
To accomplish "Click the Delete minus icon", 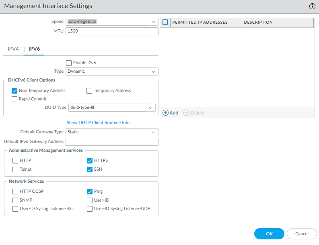I will click(186, 113).
